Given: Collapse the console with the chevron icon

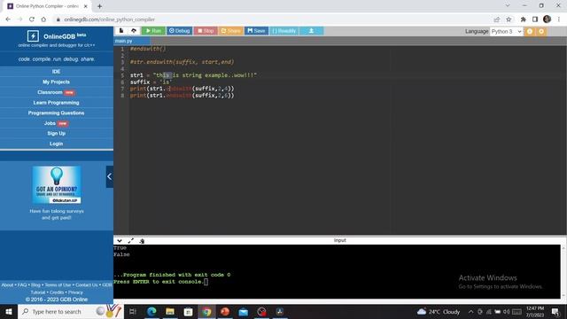Looking at the screenshot, I should point(120,240).
